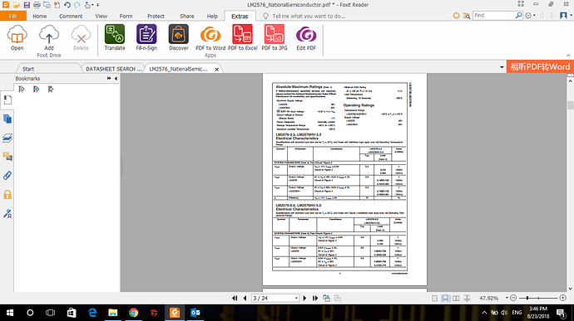
Task: Click the zoom slider track
Action: tap(538, 298)
